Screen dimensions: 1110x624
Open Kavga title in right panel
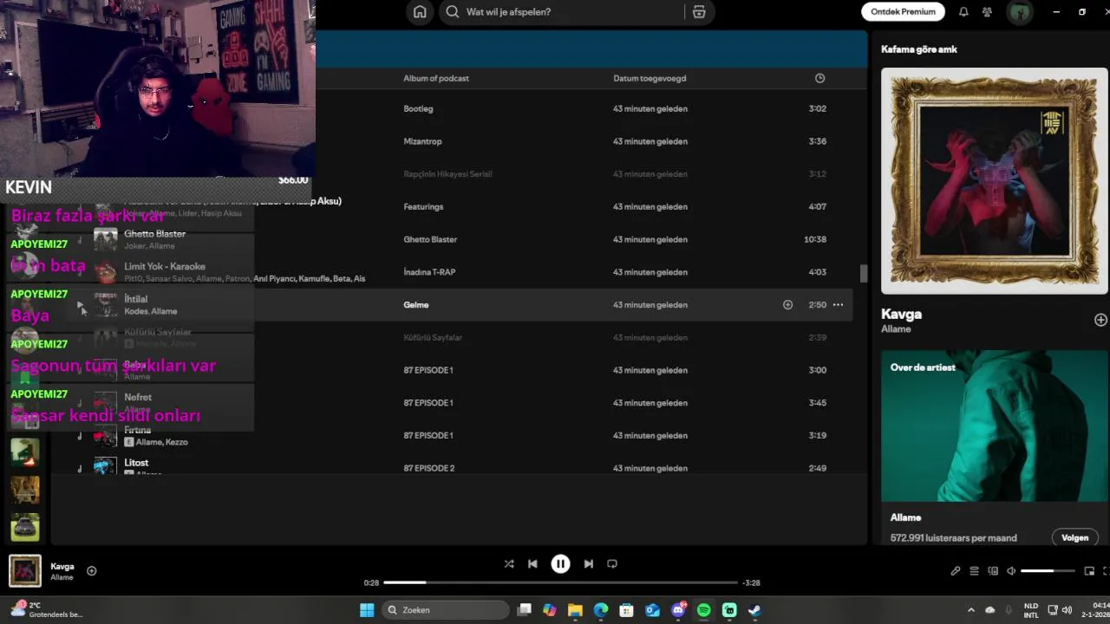(x=901, y=314)
